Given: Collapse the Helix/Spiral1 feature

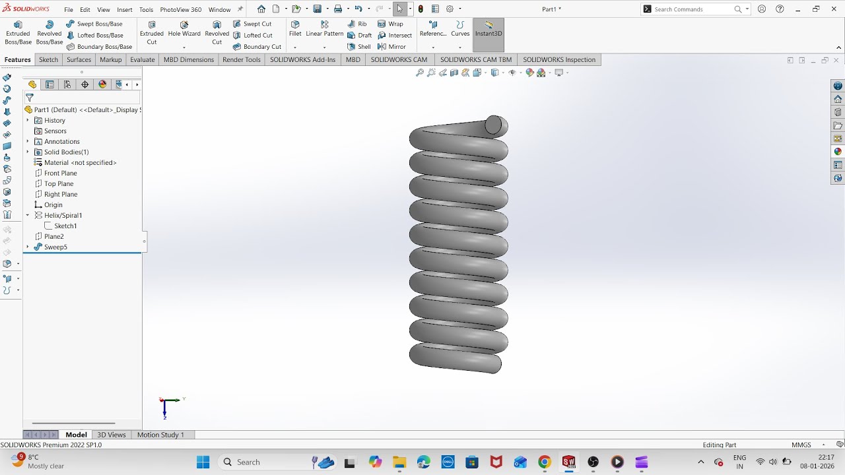Looking at the screenshot, I should [28, 215].
